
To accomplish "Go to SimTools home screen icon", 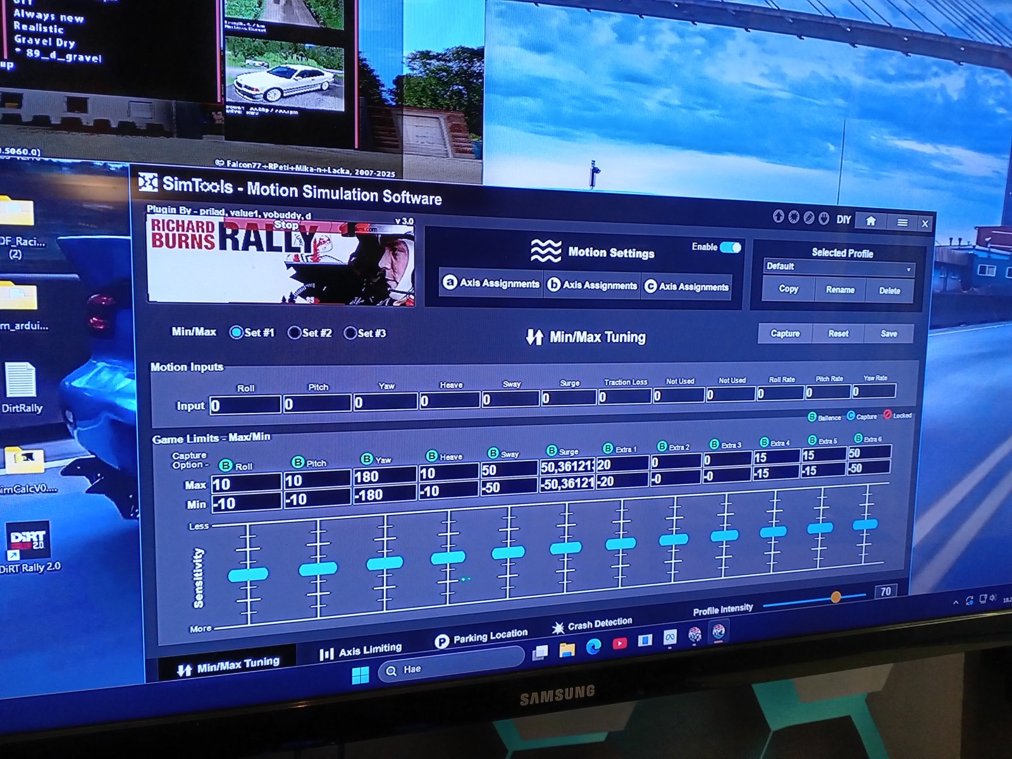I will [871, 221].
